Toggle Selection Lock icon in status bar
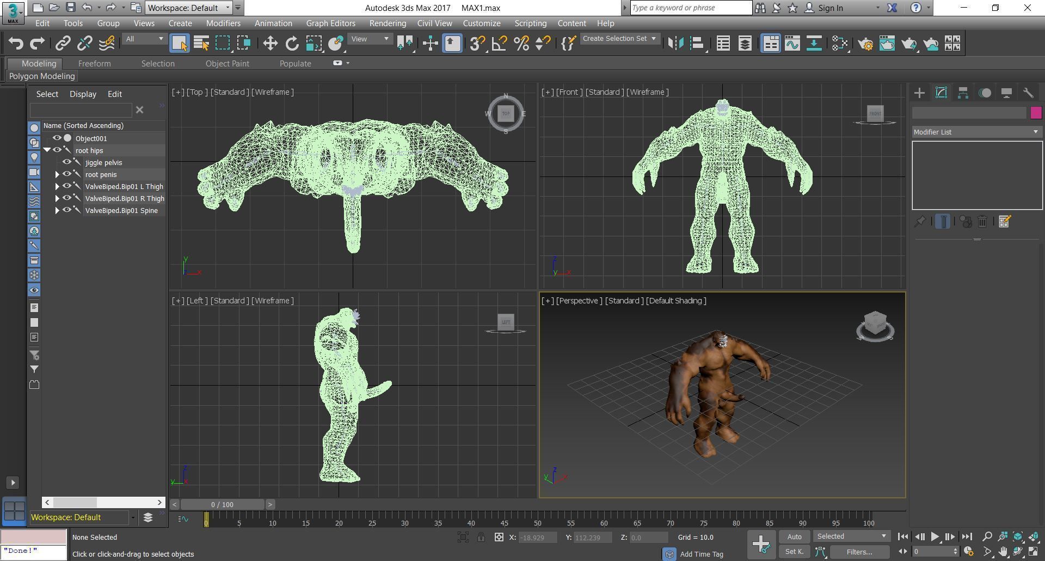 click(481, 538)
